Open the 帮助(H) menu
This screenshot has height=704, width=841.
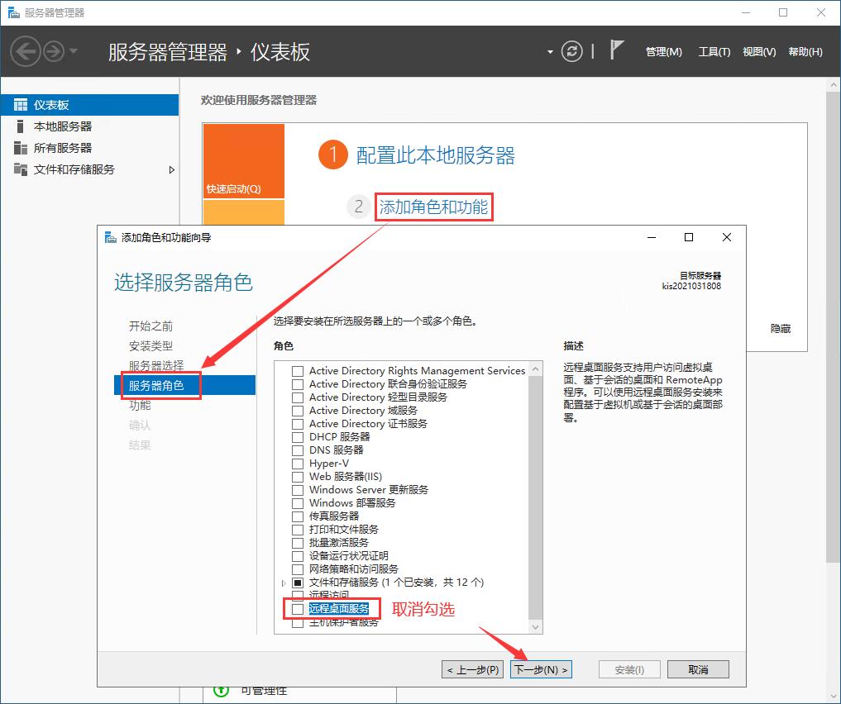(x=805, y=52)
